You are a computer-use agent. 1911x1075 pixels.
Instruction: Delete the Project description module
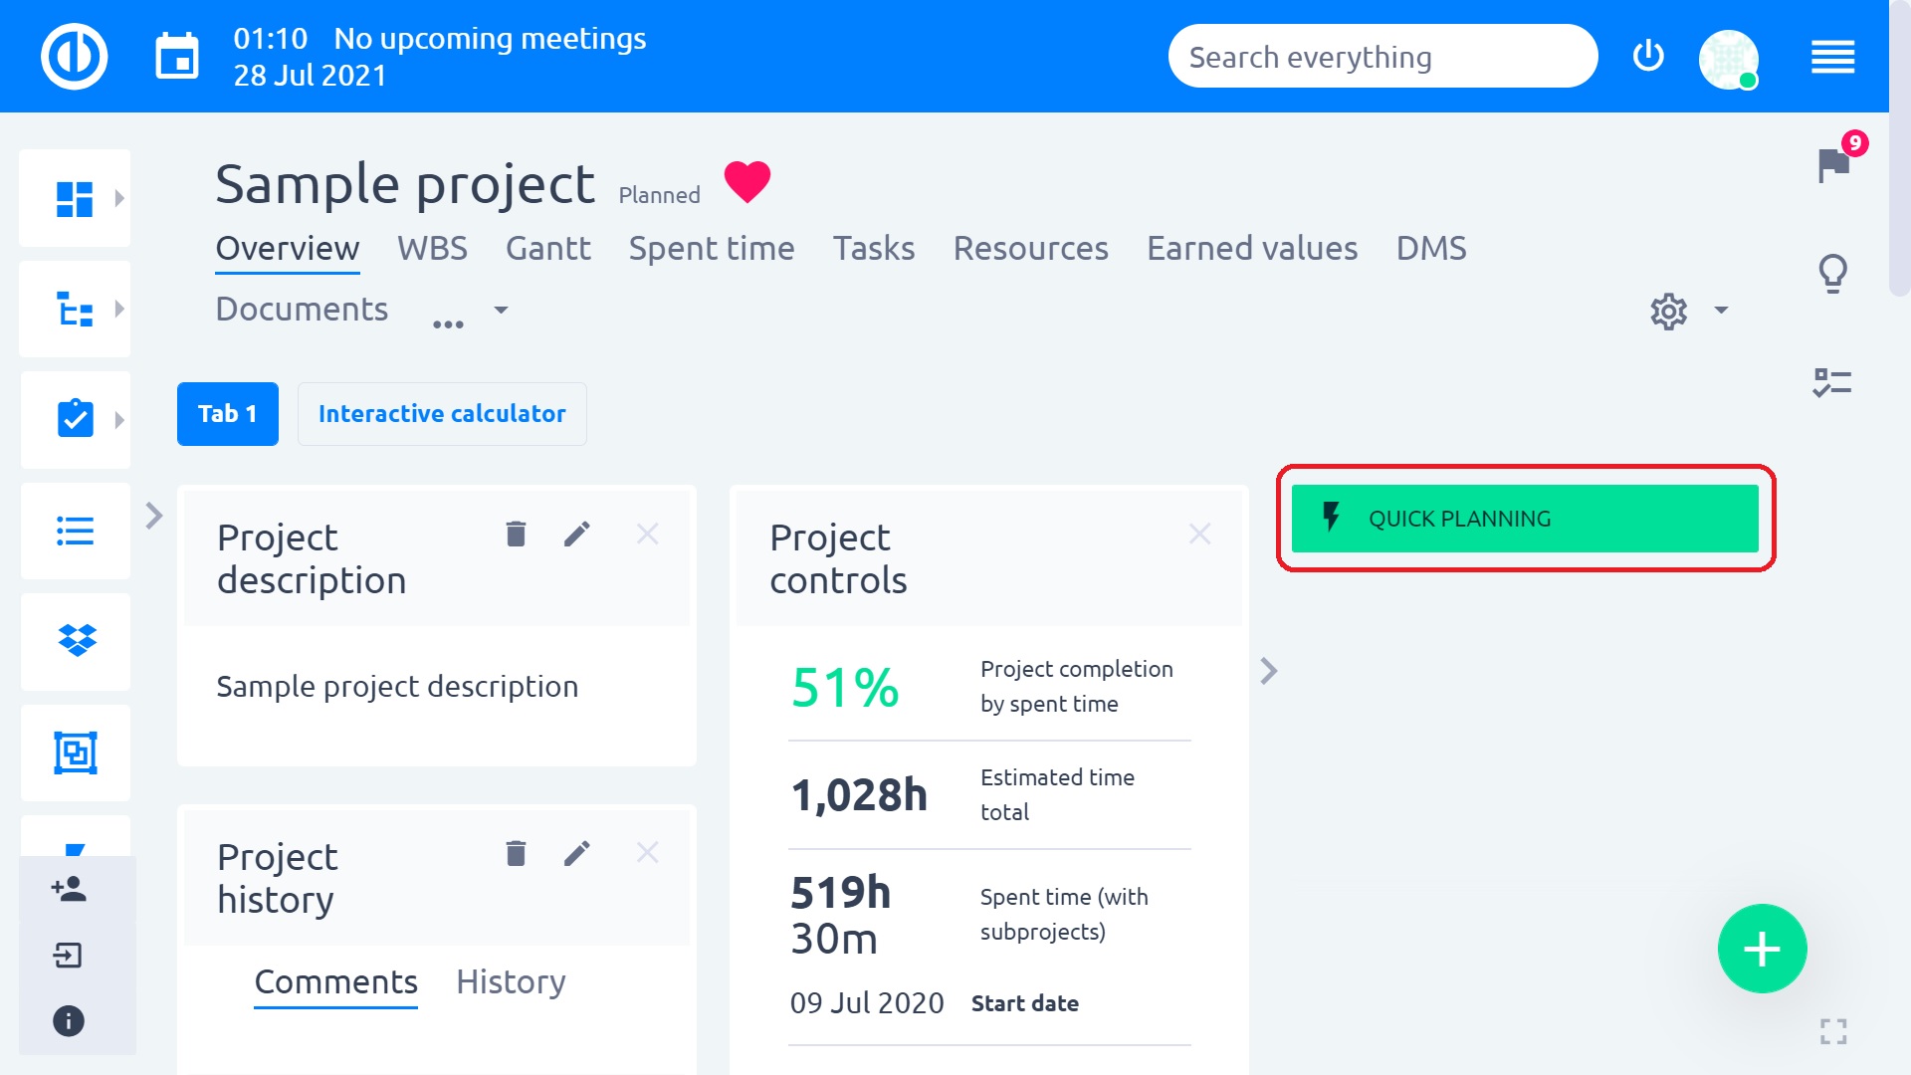pos(516,535)
